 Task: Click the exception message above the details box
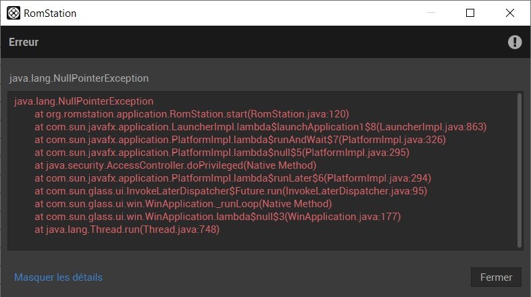tap(78, 78)
